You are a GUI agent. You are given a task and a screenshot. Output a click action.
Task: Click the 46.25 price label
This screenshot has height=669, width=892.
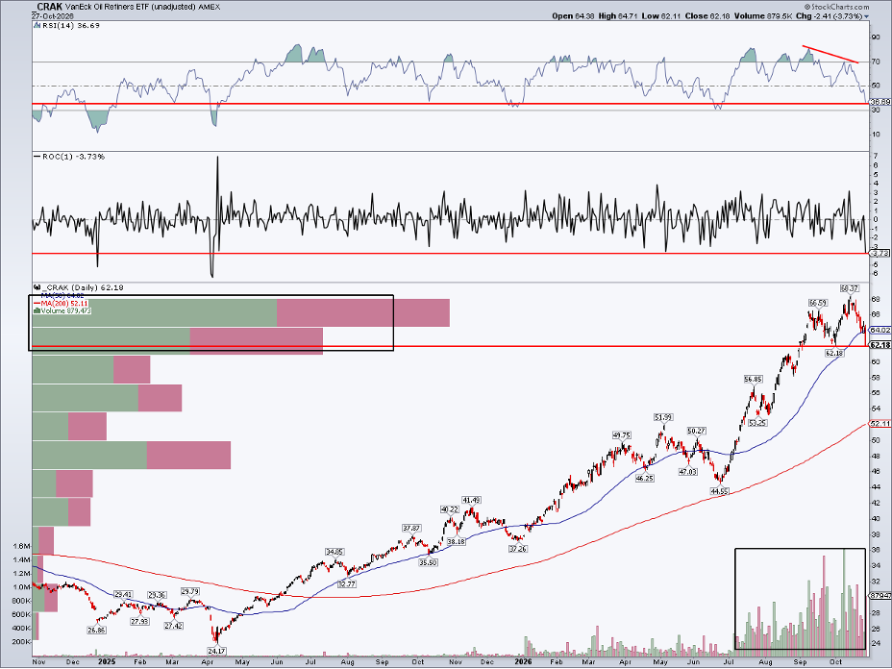pos(645,479)
